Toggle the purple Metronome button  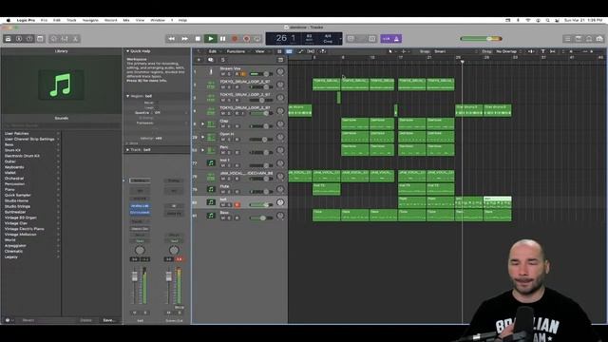click(397, 39)
